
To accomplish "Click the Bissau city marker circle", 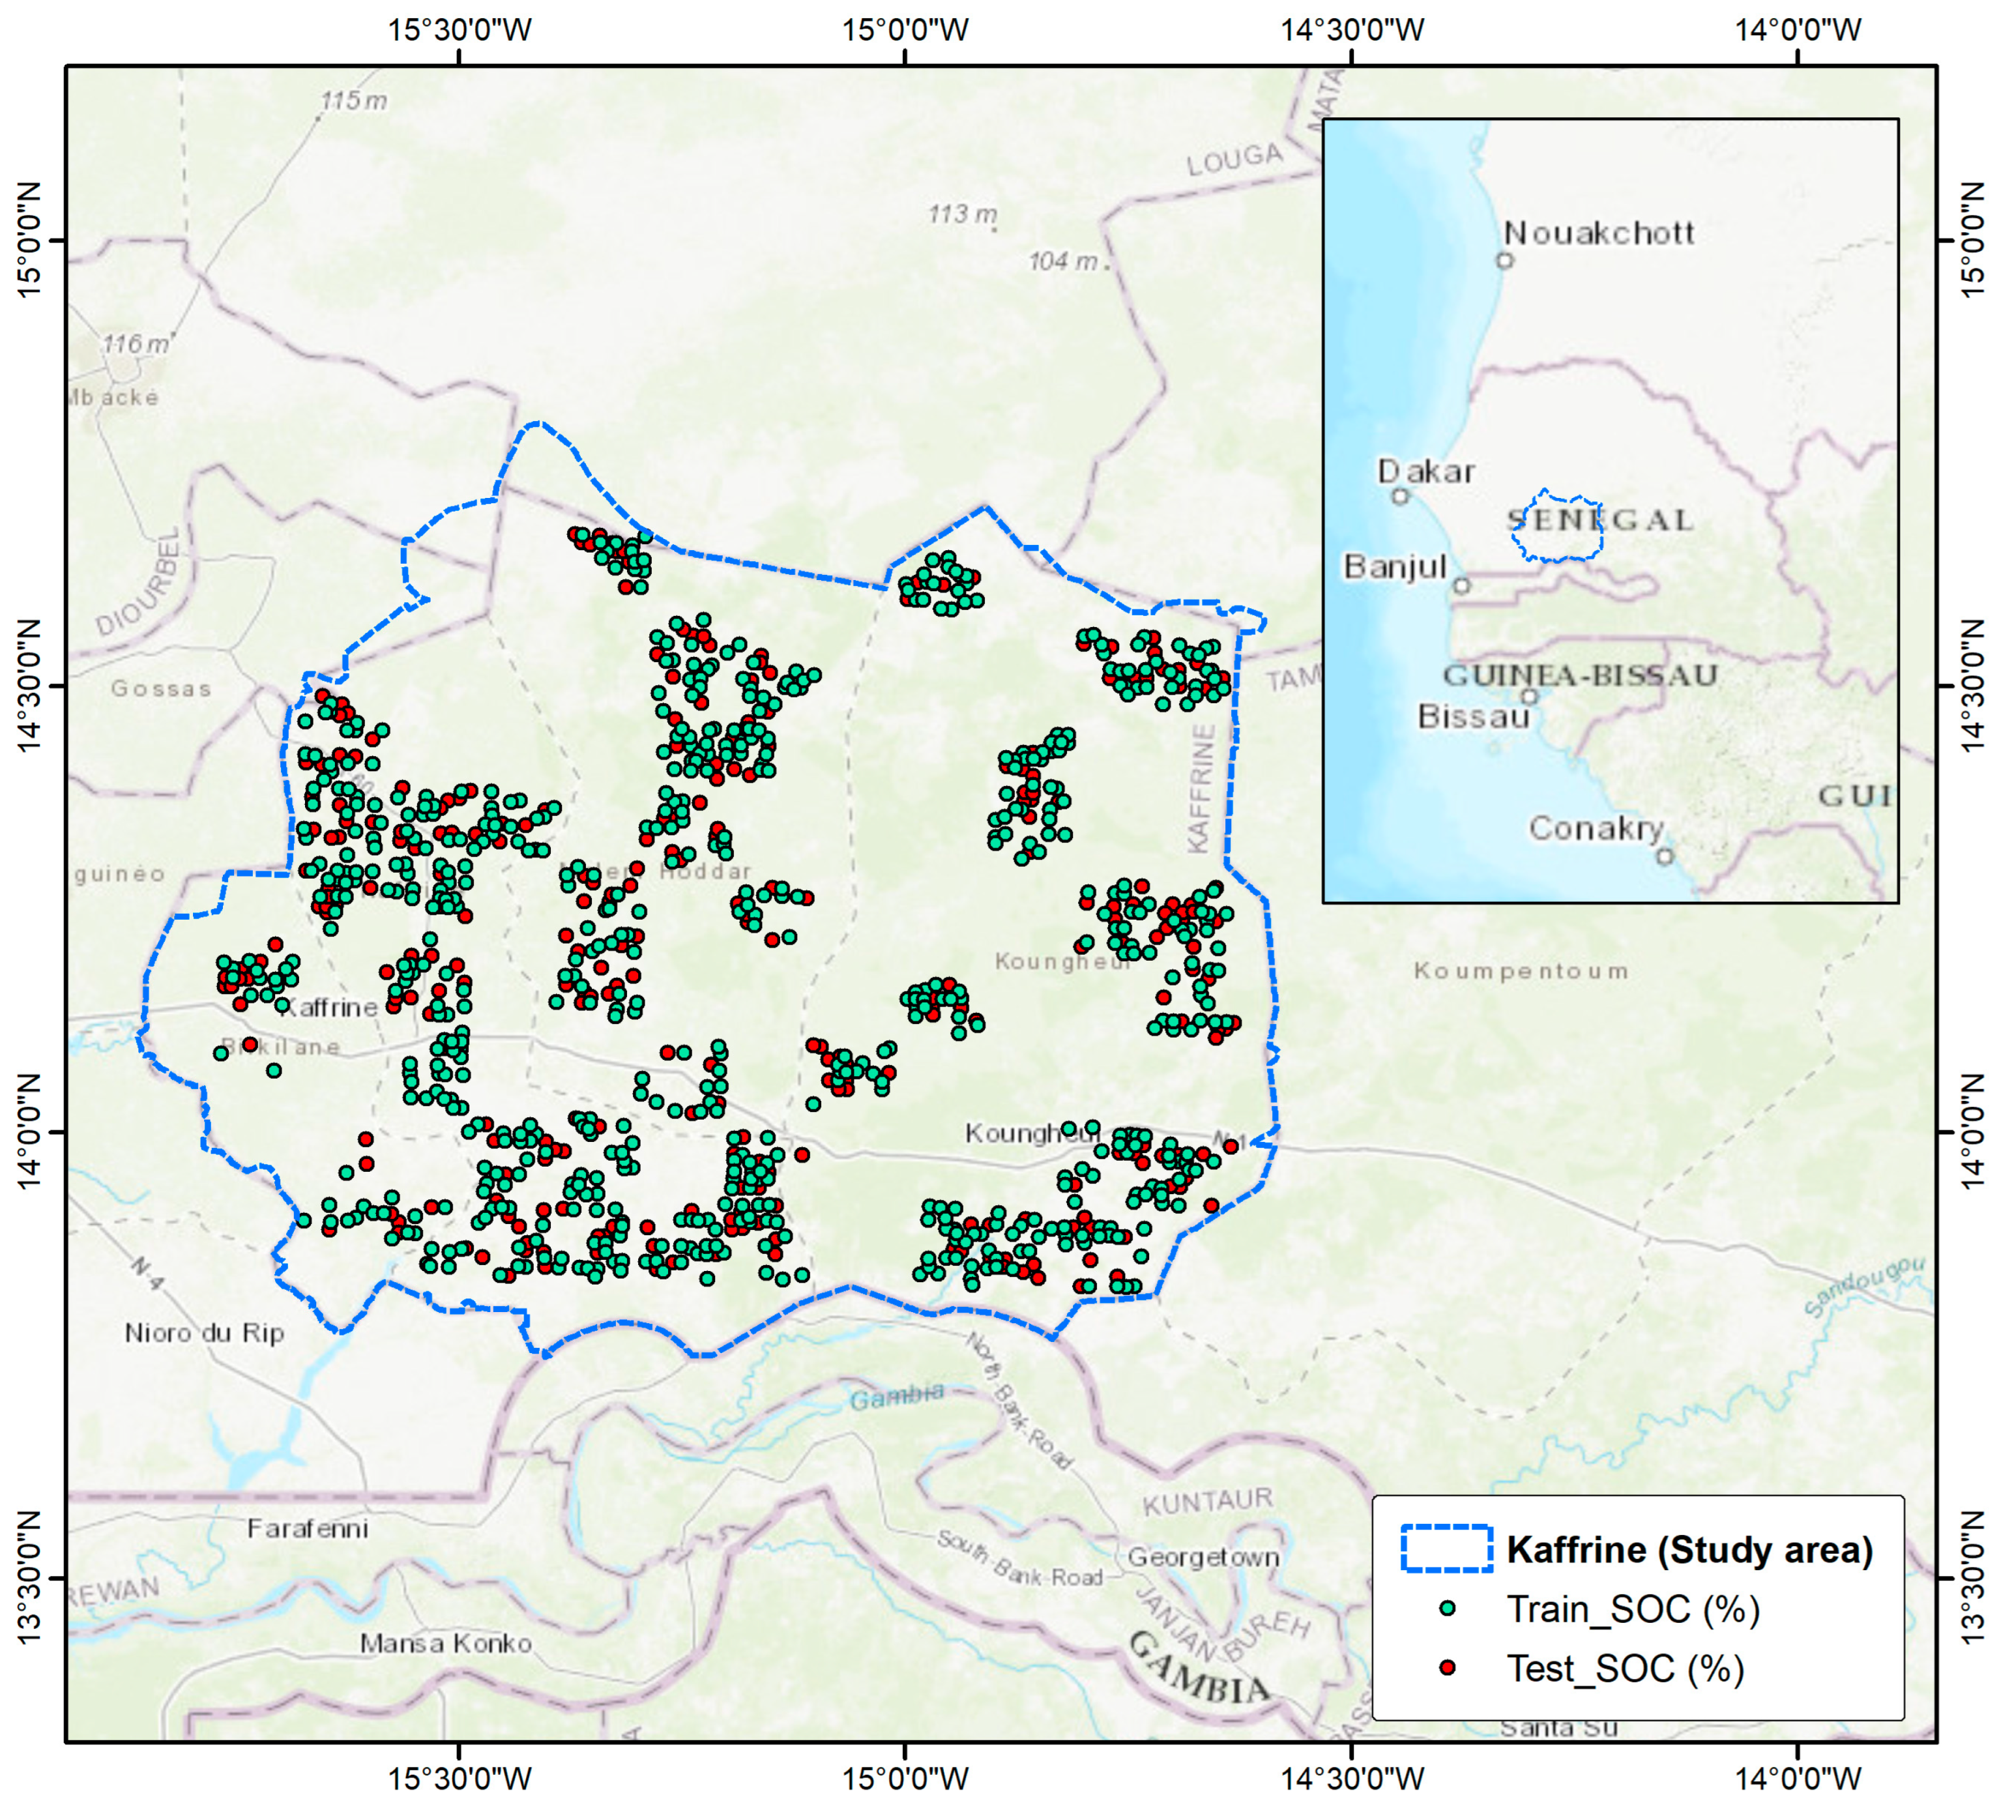I will coord(1529,696).
